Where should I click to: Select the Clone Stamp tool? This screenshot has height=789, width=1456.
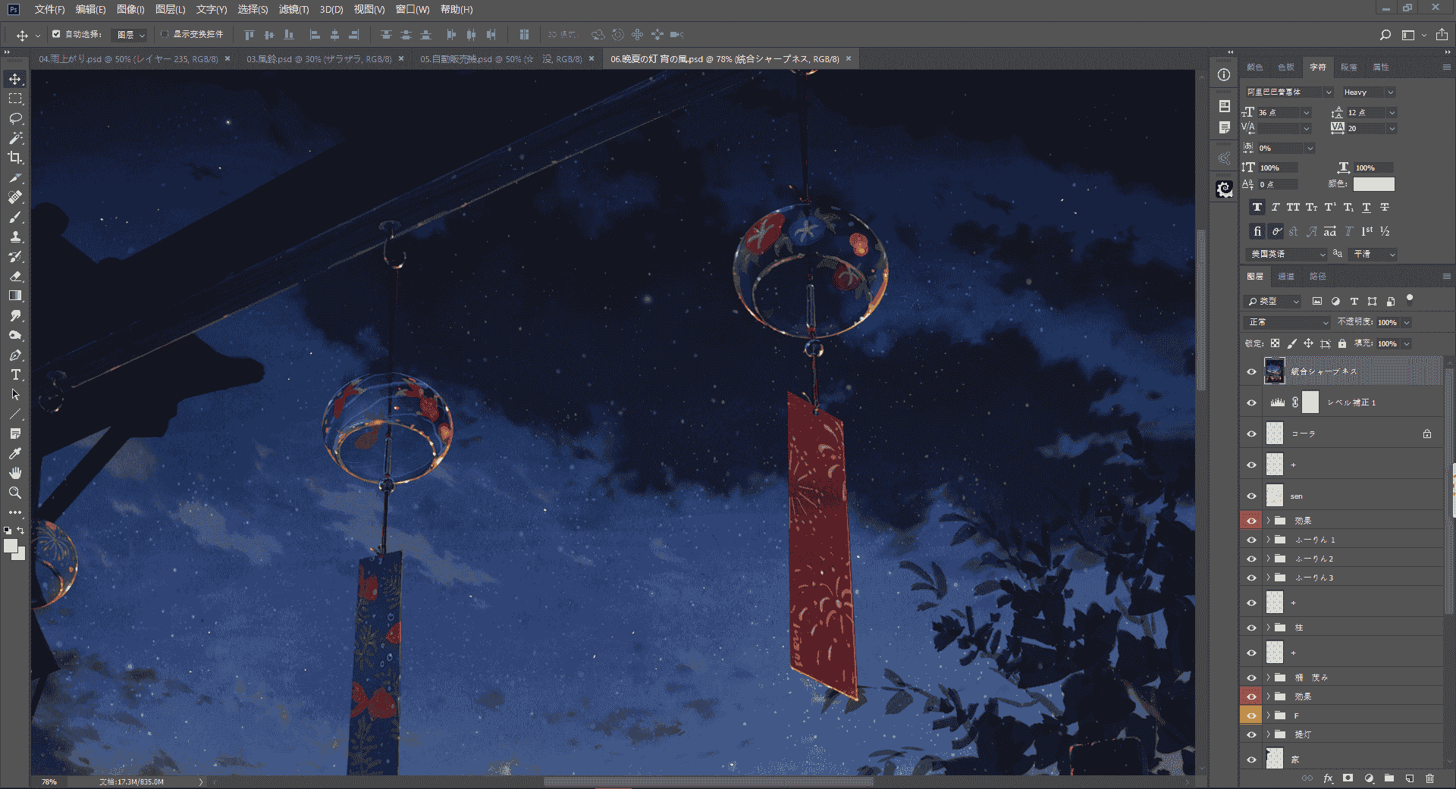click(x=15, y=236)
